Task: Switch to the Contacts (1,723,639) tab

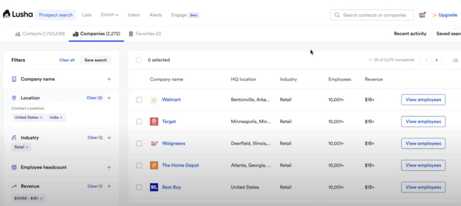Action: coord(40,34)
